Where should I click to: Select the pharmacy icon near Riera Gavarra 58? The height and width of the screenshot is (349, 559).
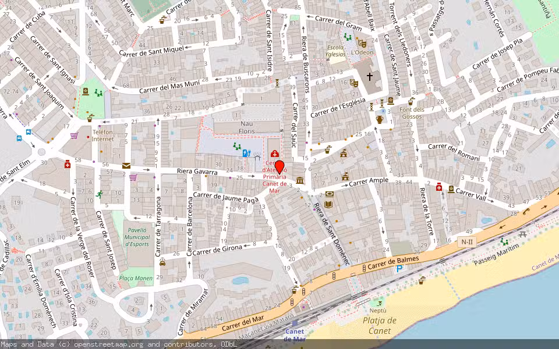click(68, 164)
